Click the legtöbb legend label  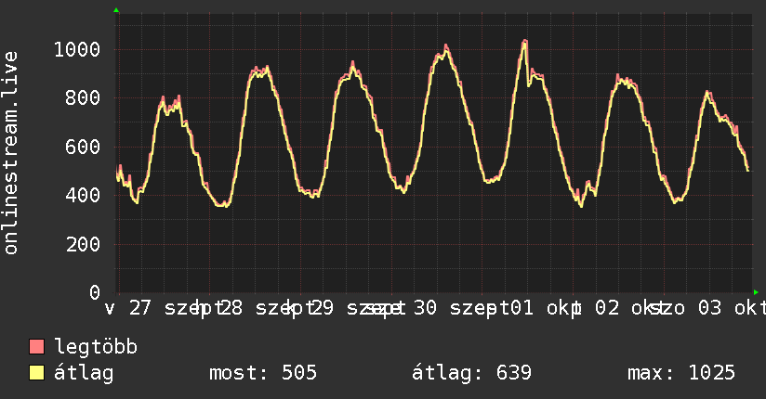[x=96, y=347]
